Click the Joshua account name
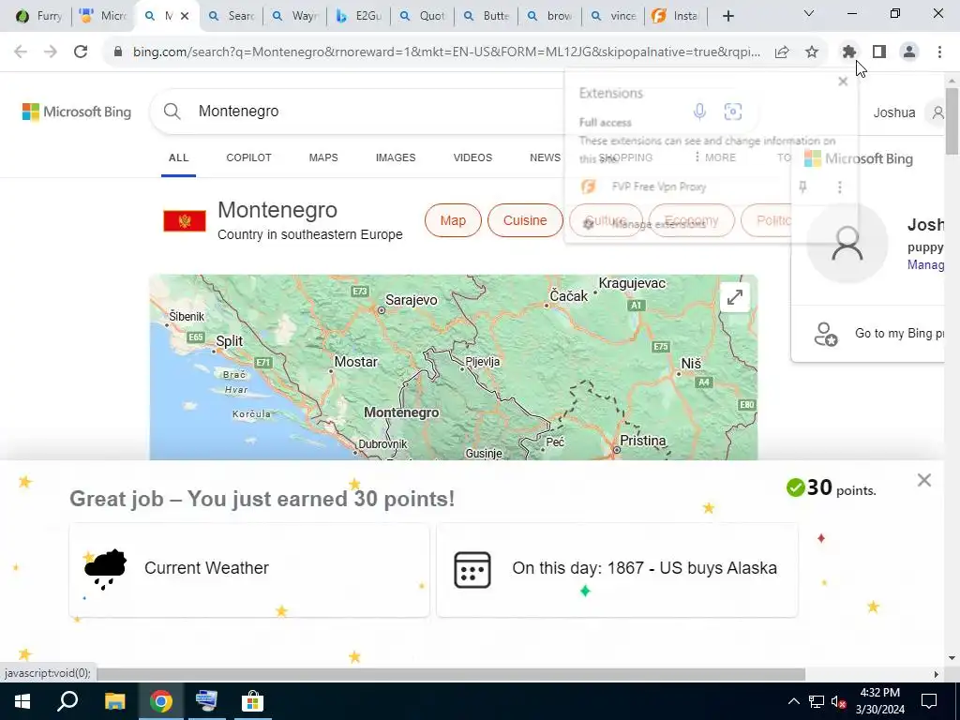 click(x=893, y=112)
